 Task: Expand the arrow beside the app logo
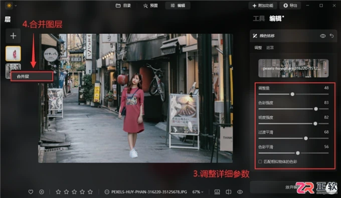click(x=16, y=5)
